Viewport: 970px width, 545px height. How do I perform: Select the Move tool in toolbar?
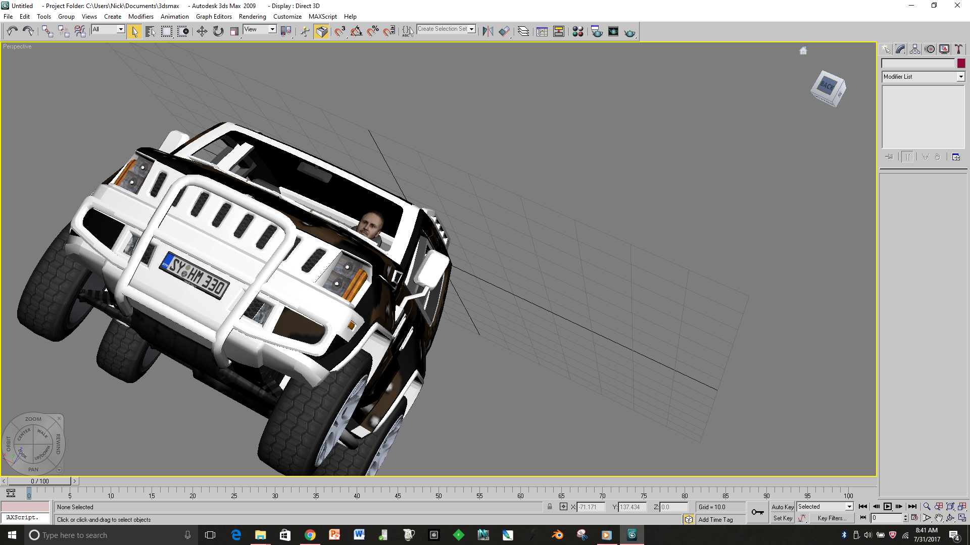[202, 32]
